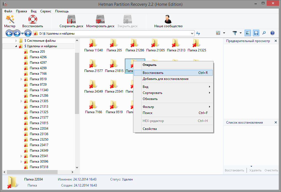Click Монтировать диск toolbar icon

(100, 21)
